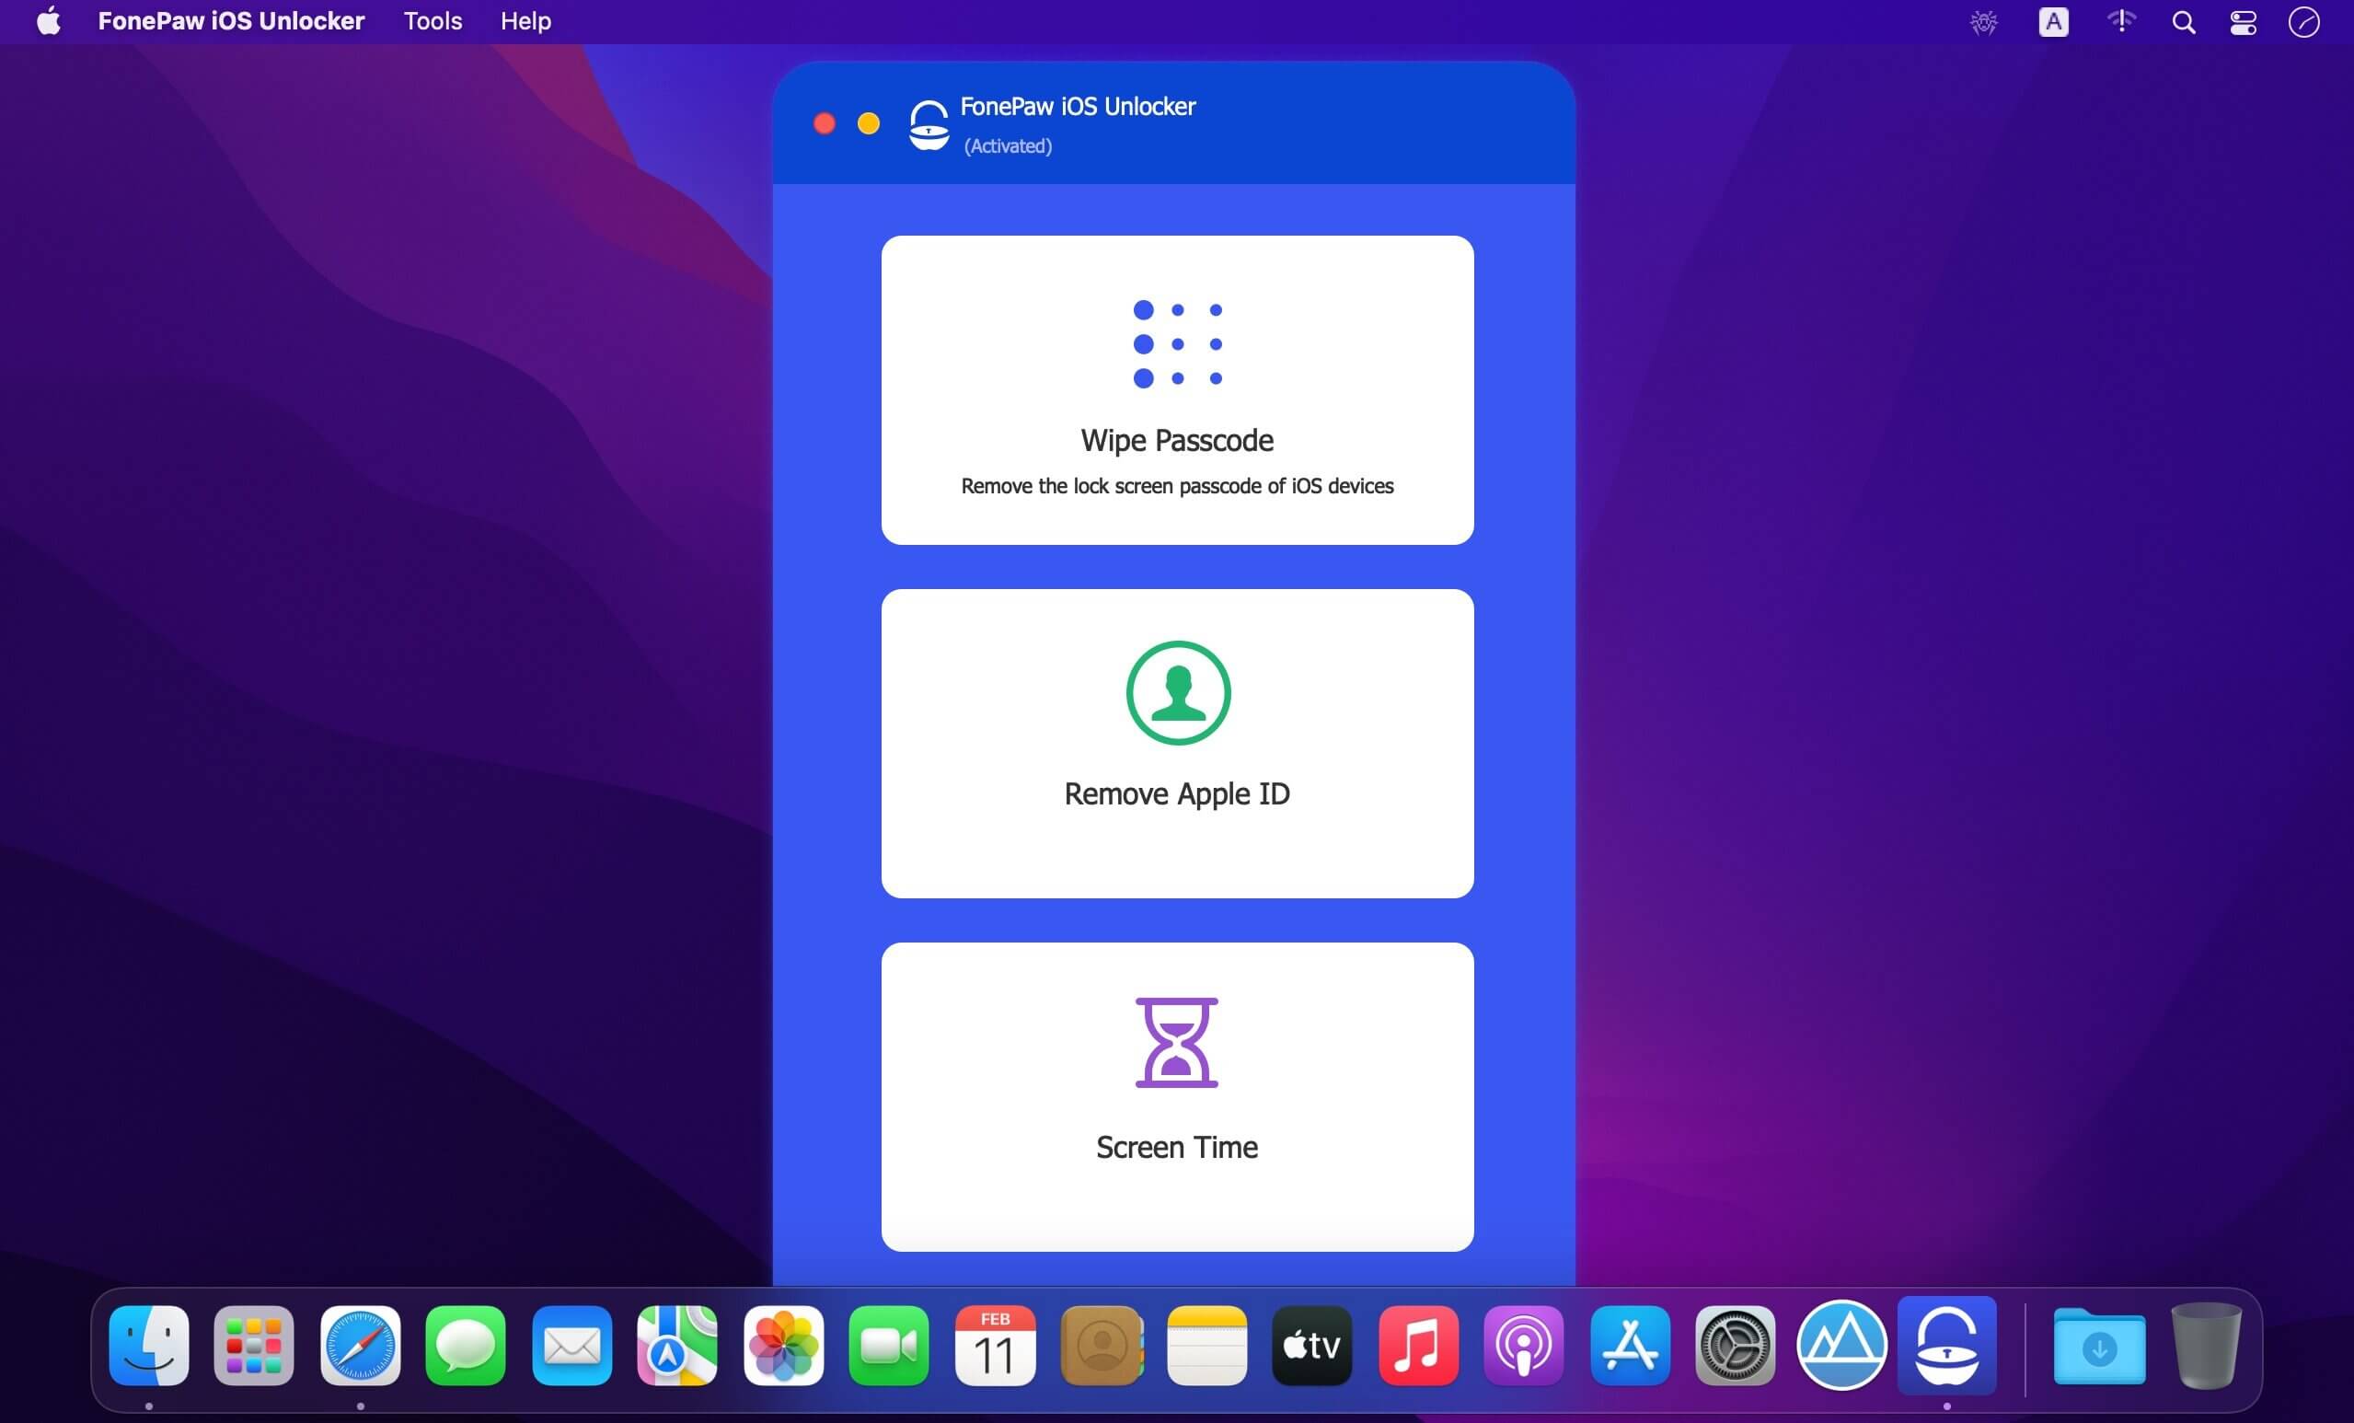Open the input source A menu
Viewport: 2354px width, 1423px height.
point(2053,21)
